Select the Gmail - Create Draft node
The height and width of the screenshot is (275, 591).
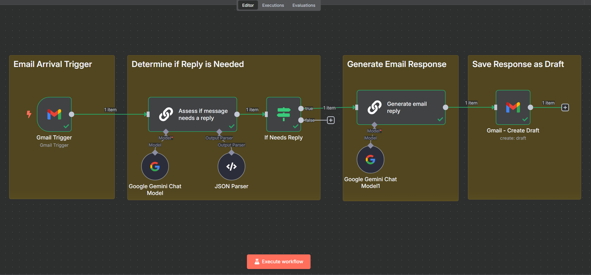(x=513, y=107)
